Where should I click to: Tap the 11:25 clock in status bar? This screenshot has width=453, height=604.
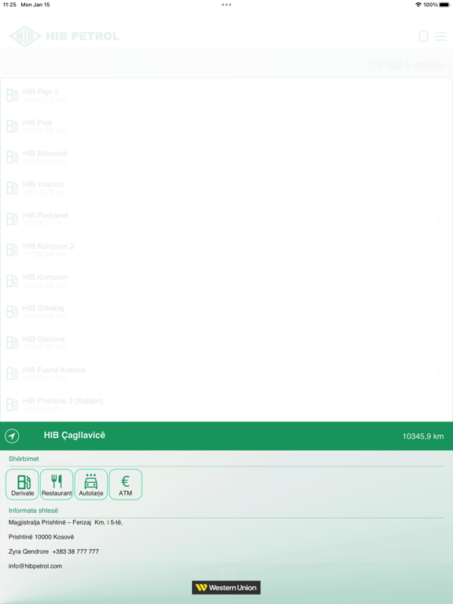(x=9, y=5)
